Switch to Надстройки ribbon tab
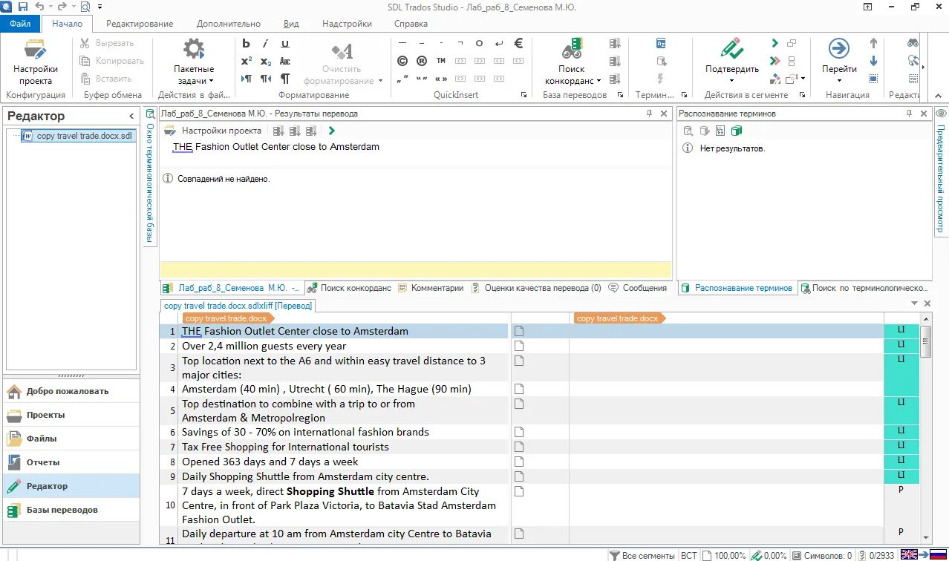Screen dimensions: 949x561 coord(347,24)
